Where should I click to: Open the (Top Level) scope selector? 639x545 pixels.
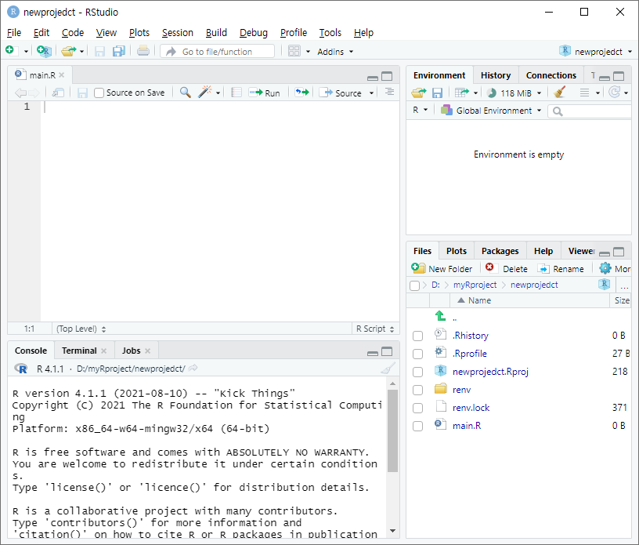pos(81,329)
